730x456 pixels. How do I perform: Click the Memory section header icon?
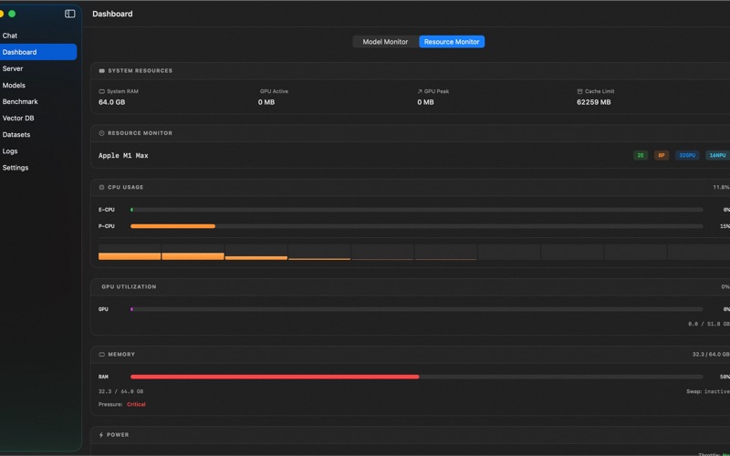point(102,355)
